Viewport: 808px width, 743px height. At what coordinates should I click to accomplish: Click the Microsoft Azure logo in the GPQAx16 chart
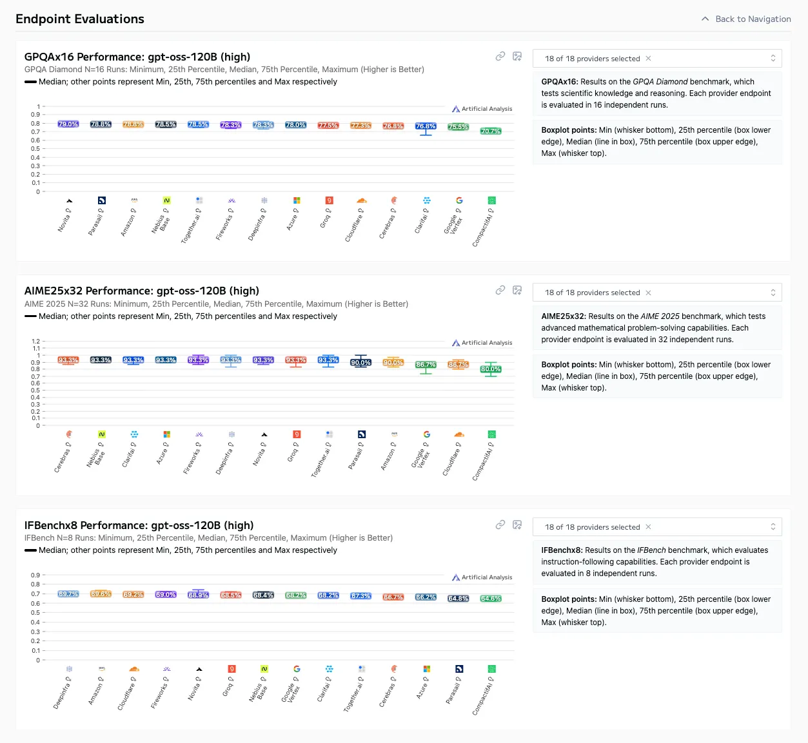297,200
